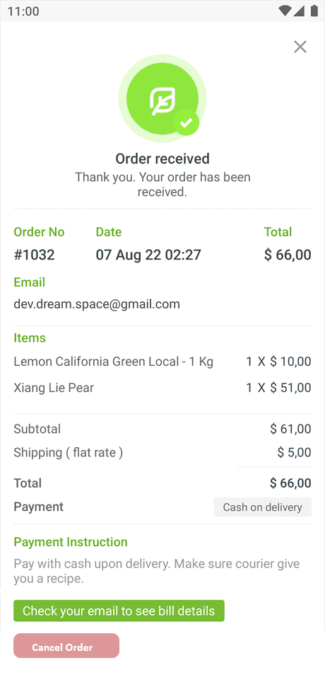Select the order number #1032

[34, 255]
